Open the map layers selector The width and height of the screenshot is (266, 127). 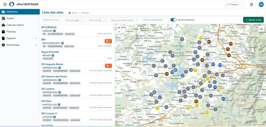point(261,29)
